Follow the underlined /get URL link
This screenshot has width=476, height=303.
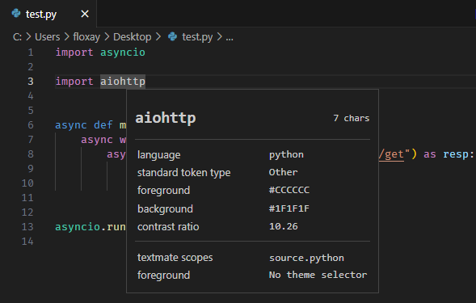click(391, 154)
